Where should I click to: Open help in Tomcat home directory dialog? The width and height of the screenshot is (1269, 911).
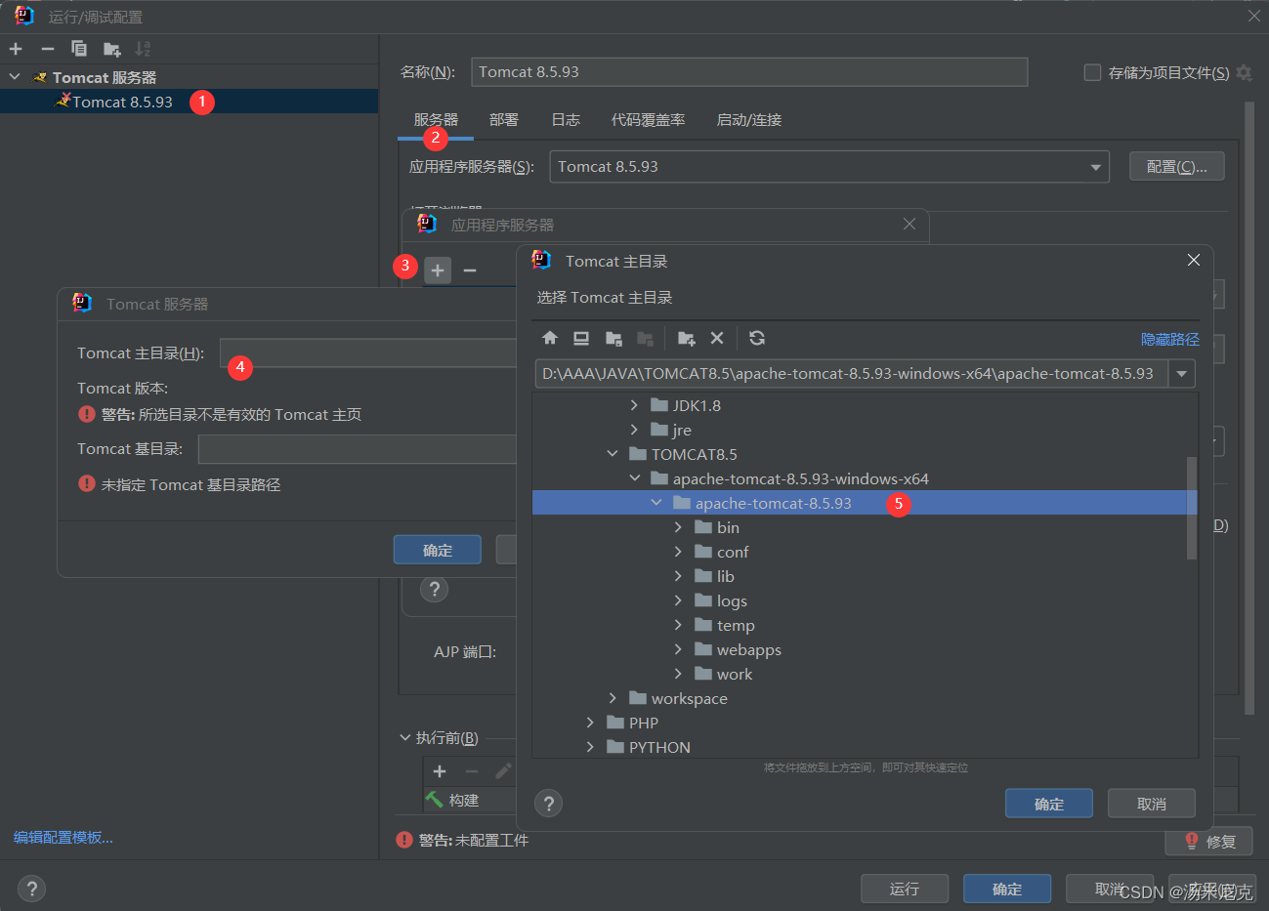coord(549,804)
